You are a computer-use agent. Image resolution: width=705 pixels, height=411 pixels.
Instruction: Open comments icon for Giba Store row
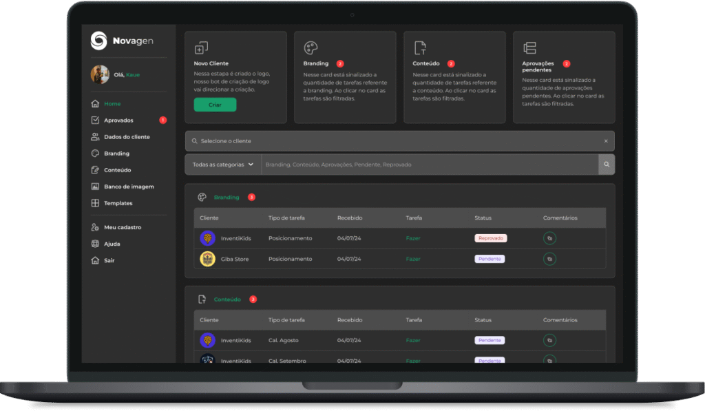point(549,259)
